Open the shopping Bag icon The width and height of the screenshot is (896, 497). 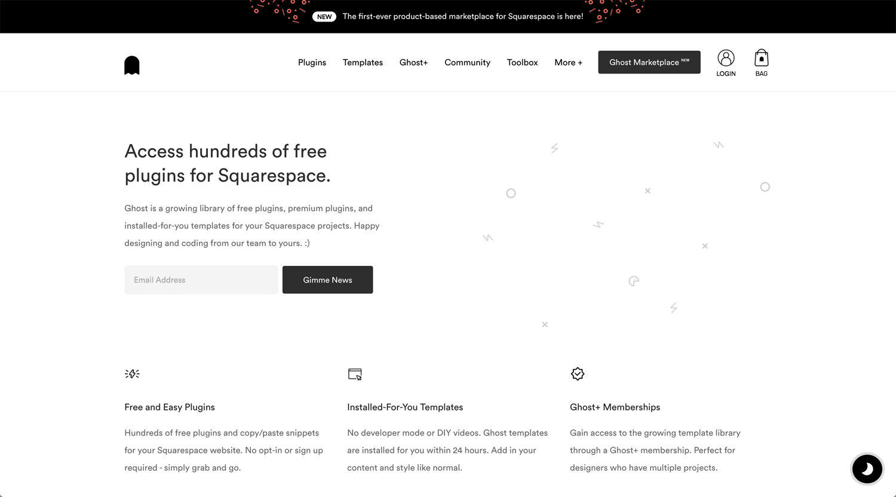click(x=761, y=63)
